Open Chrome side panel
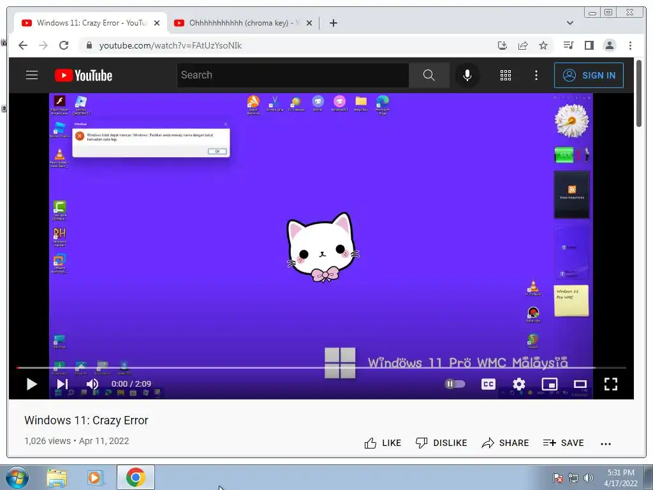 (x=589, y=45)
